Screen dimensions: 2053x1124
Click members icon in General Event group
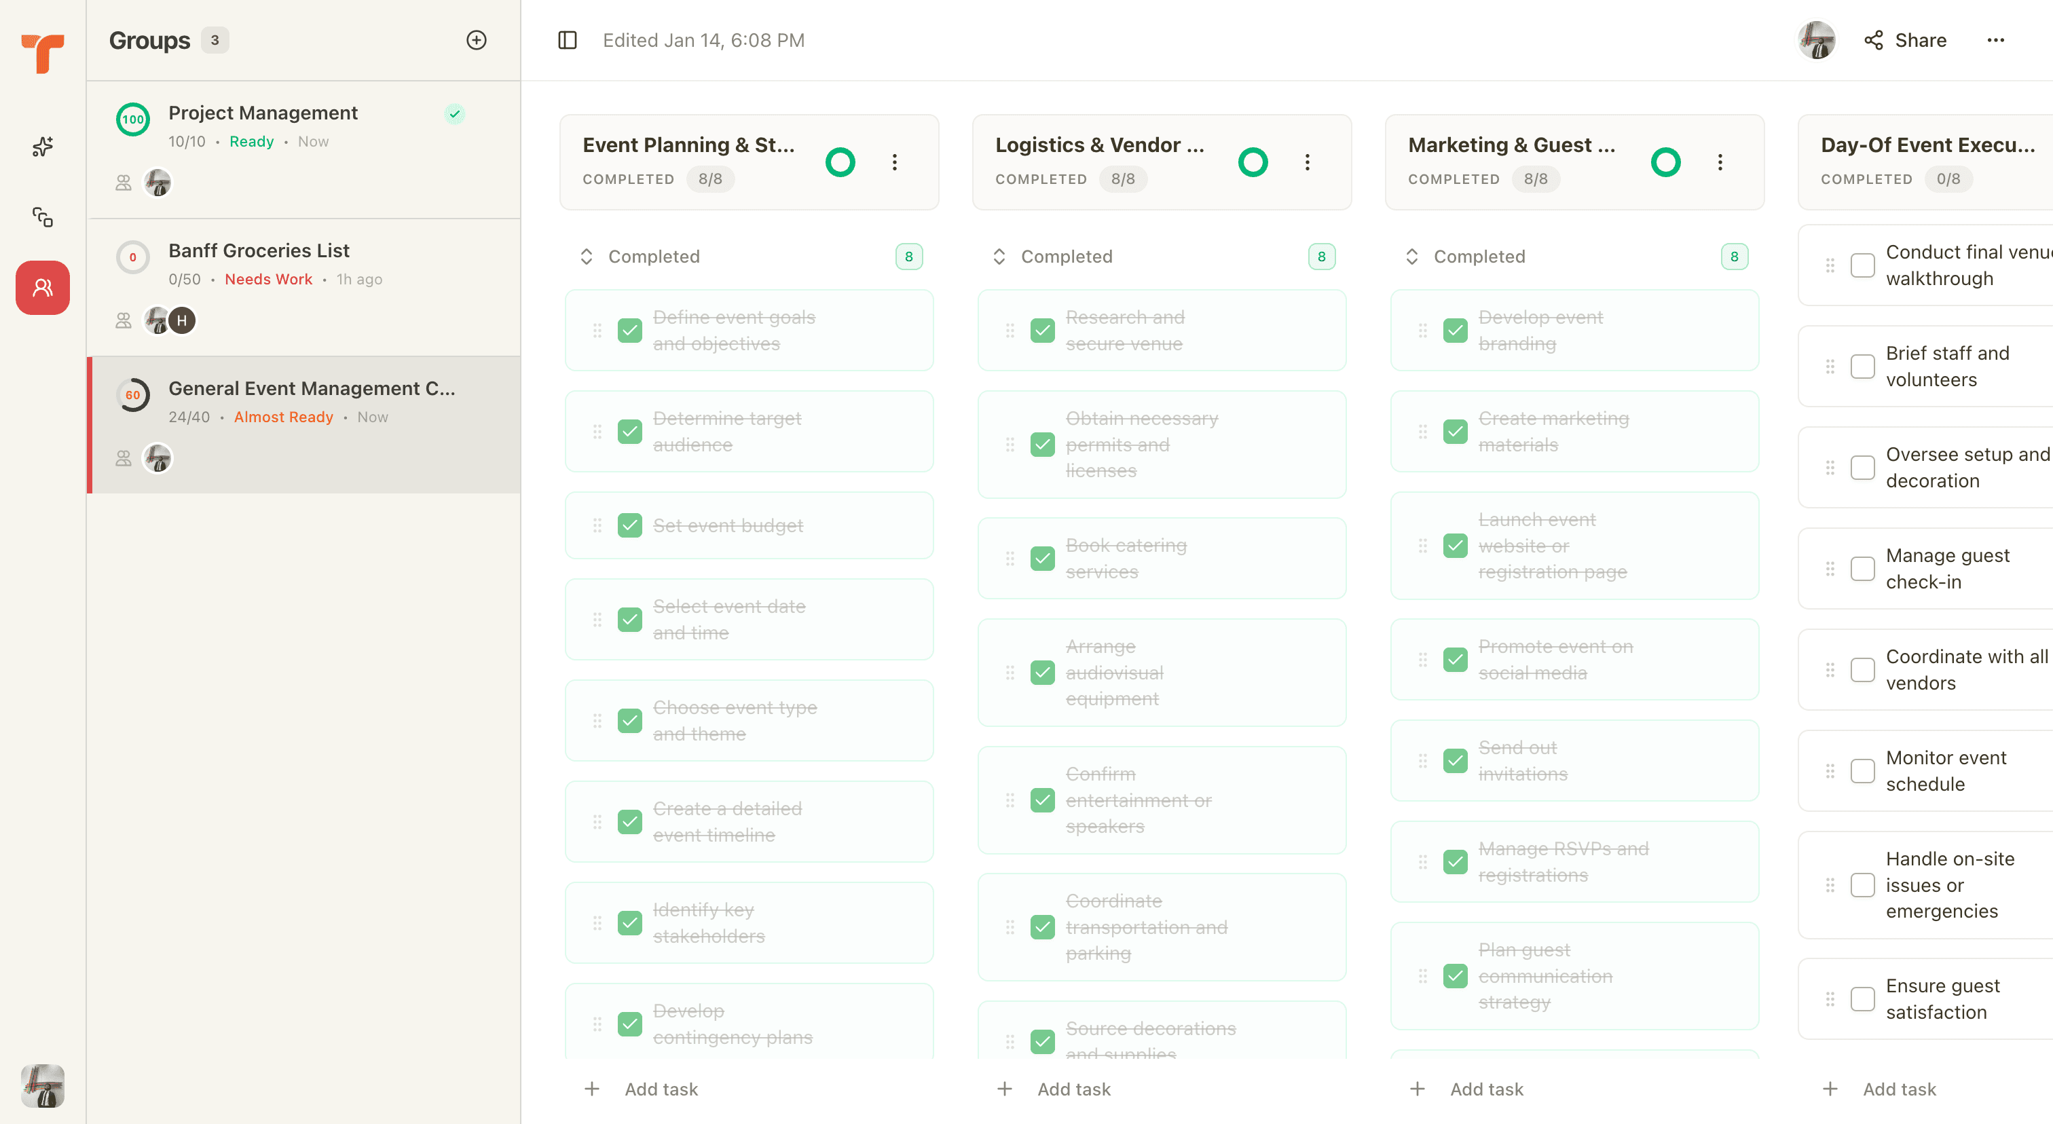coord(124,459)
